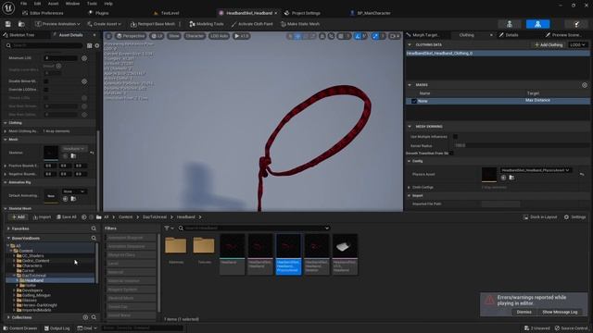Image resolution: width=593 pixels, height=333 pixels.
Task: Select the highlighted blue Mesh mode icon
Action: tap(537, 24)
